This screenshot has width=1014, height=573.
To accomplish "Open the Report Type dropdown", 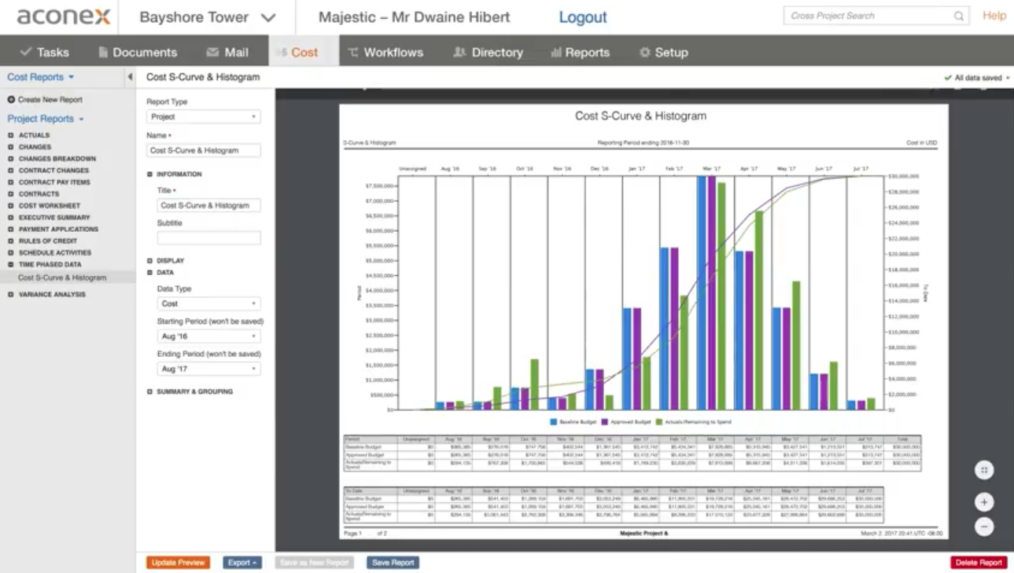I will pos(204,116).
